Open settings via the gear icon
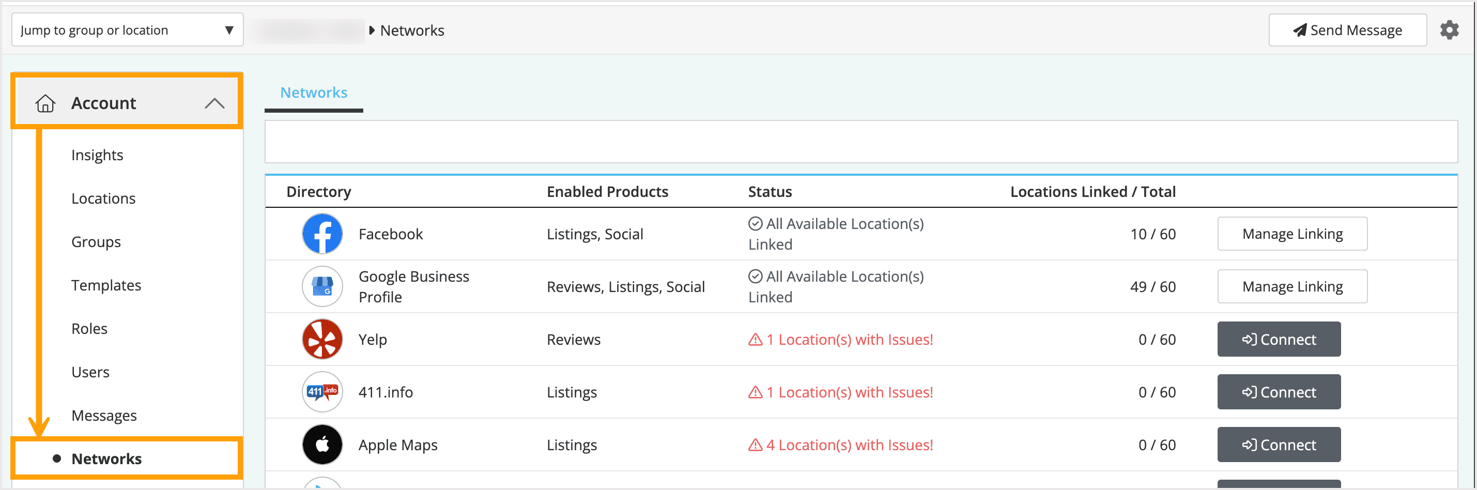This screenshot has height=490, width=1477. click(x=1451, y=30)
